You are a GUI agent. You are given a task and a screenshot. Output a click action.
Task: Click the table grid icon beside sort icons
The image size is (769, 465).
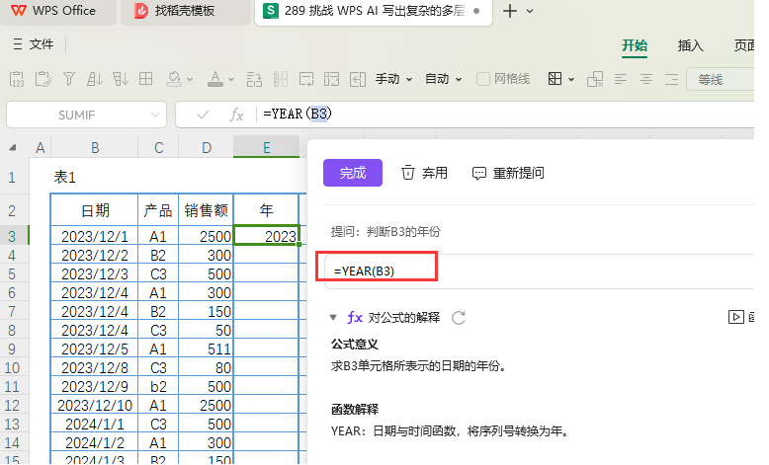(145, 79)
